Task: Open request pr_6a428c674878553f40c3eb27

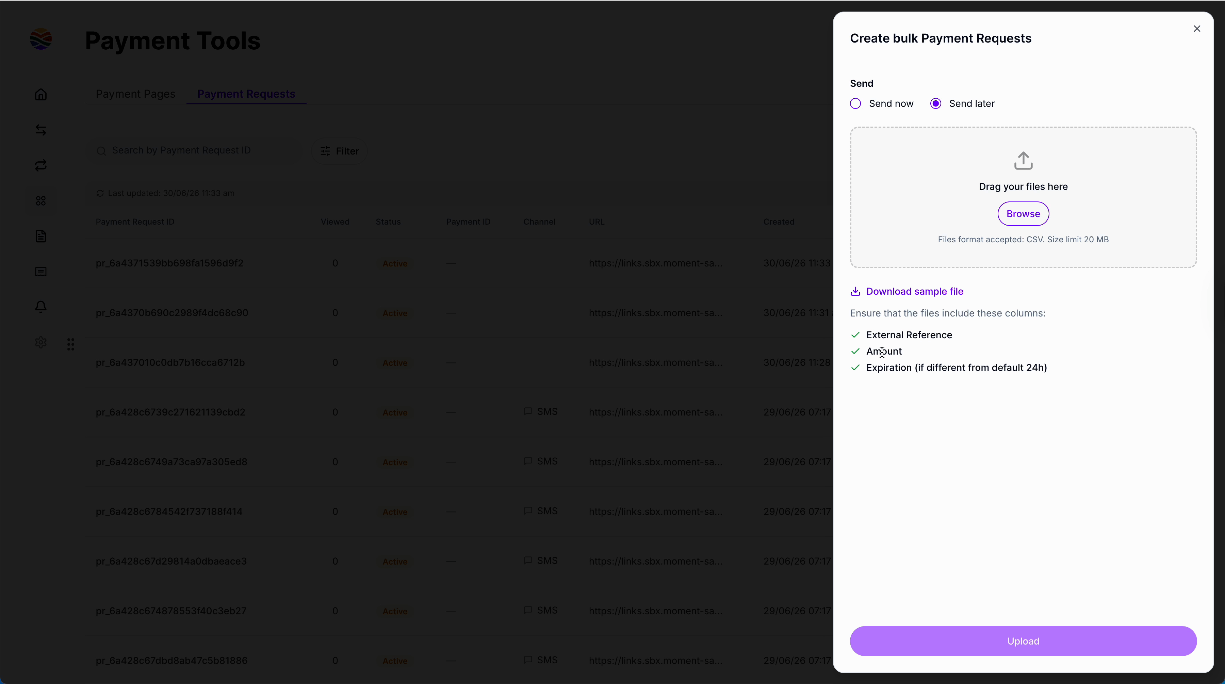Action: (x=171, y=611)
